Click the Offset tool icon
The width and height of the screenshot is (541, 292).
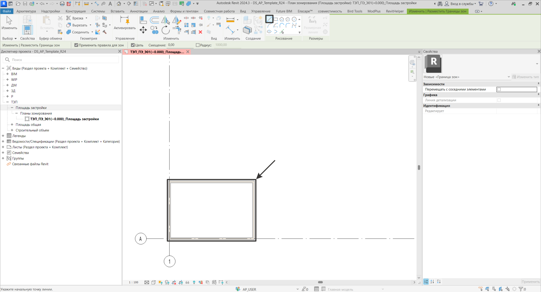coord(154,20)
